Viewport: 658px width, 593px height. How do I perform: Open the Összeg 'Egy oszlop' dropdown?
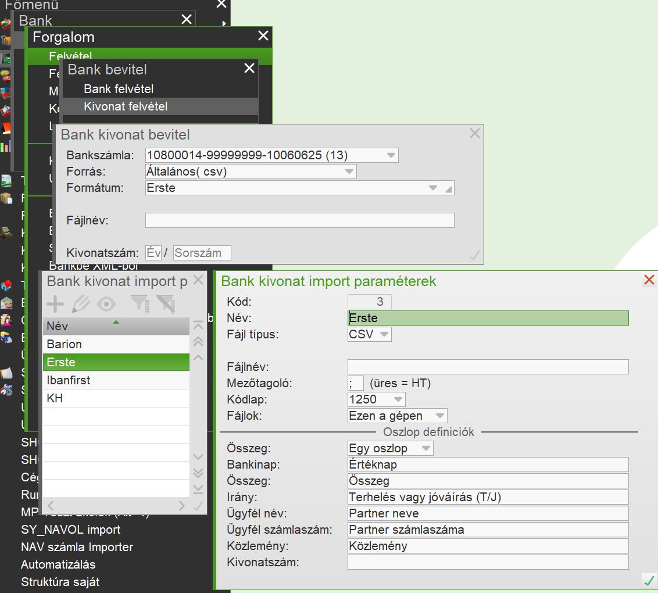coord(426,448)
